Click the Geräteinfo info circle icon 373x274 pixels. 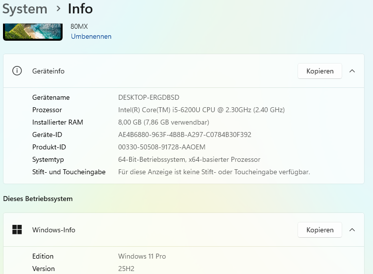click(17, 71)
